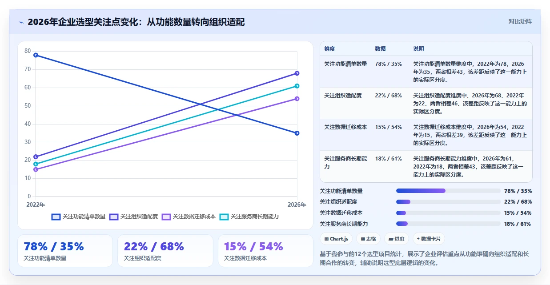Click the 关注组织适配度 table row label
The image size is (550, 285).
pos(343,96)
